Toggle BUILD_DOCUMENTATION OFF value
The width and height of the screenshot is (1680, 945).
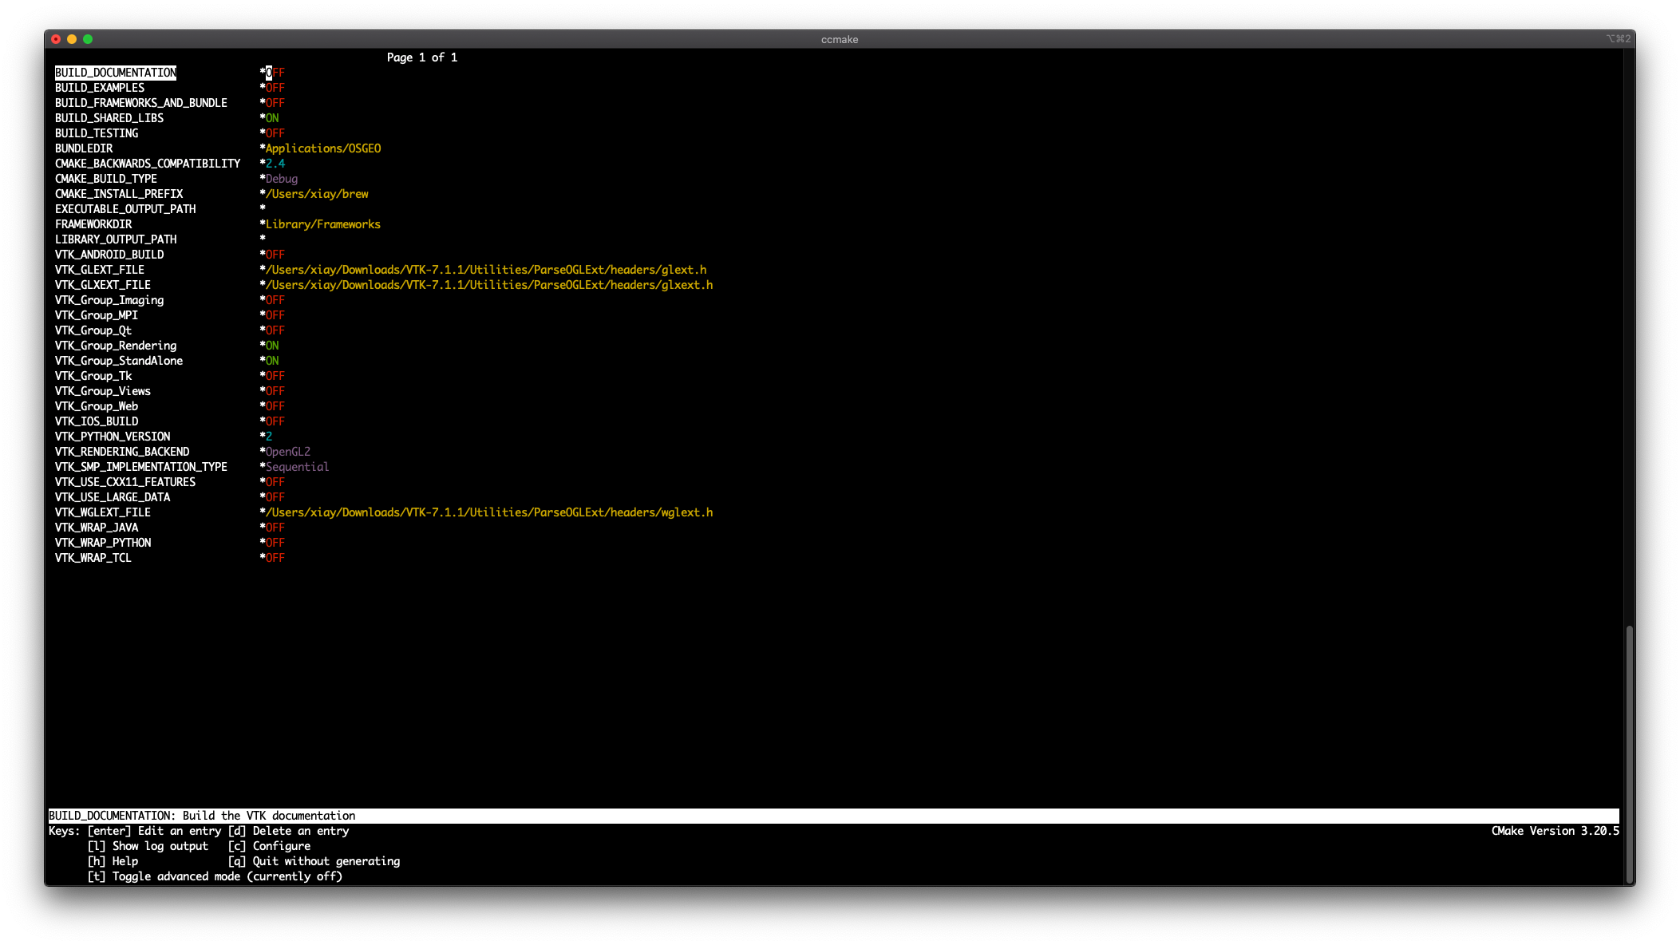coord(275,73)
